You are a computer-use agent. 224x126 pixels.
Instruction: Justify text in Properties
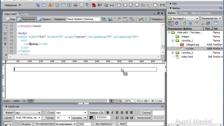tap(131, 113)
